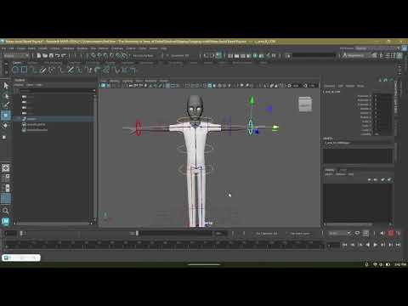The width and height of the screenshot is (408, 306).
Task: Click the New Scene icon in status line
Action: click(39, 56)
